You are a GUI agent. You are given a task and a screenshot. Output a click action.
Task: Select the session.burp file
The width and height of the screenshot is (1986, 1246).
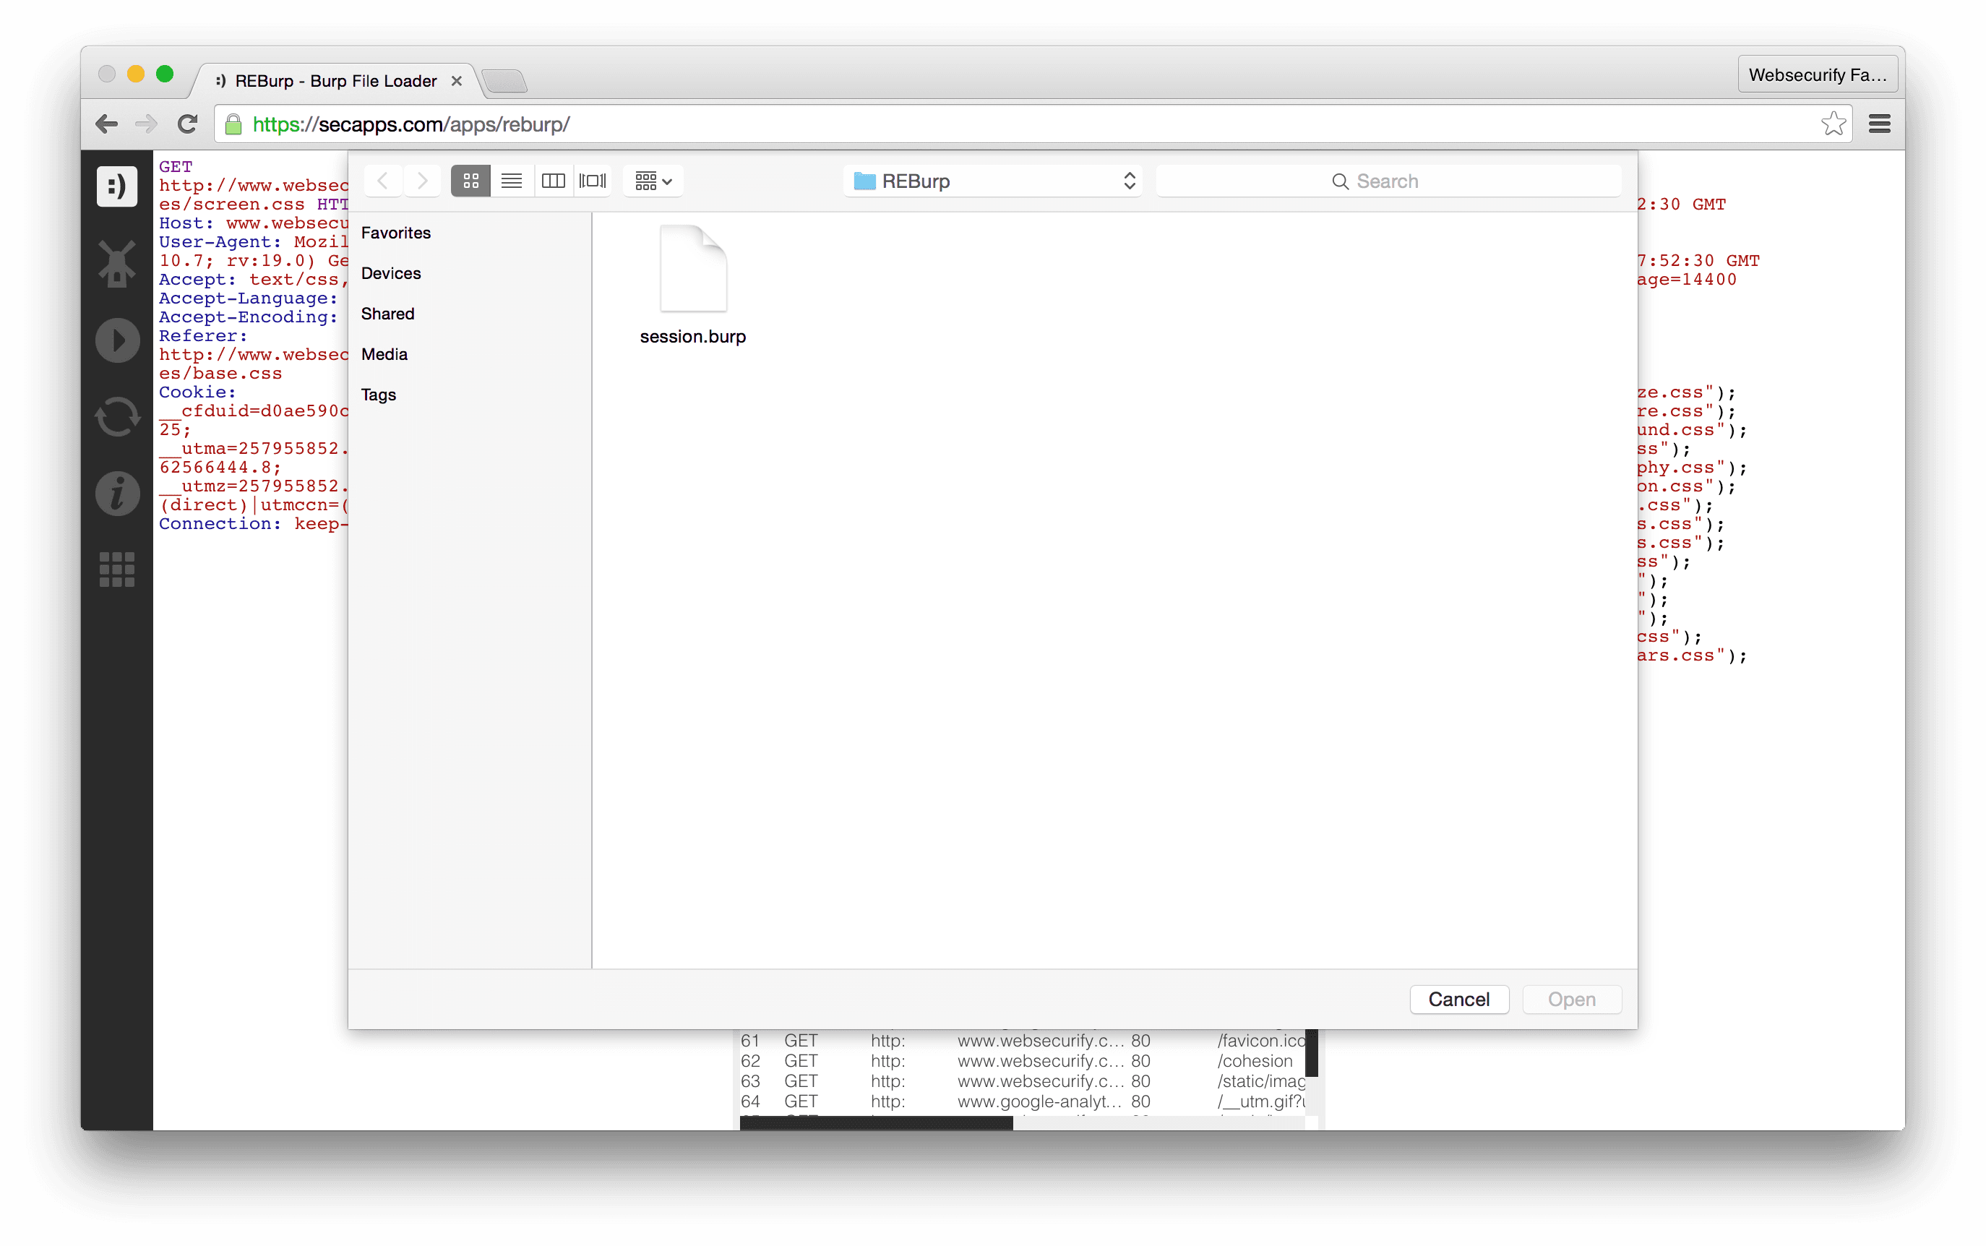pos(693,285)
